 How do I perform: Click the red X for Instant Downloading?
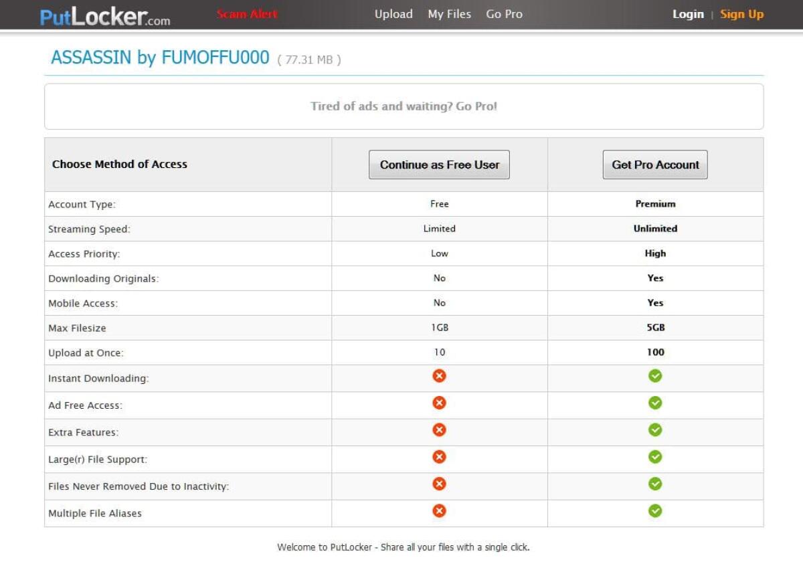click(x=439, y=376)
